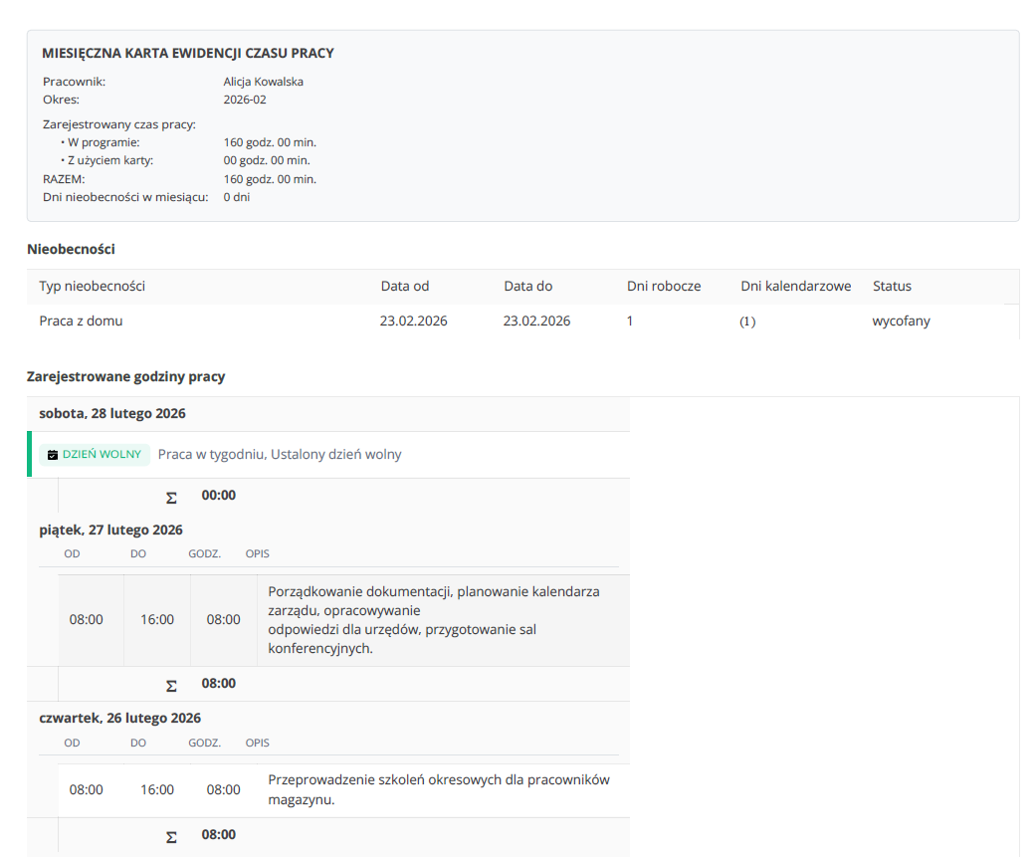Click the sigma symbol under czwartek, 26 lutego
The image size is (1036, 857).
click(x=171, y=835)
